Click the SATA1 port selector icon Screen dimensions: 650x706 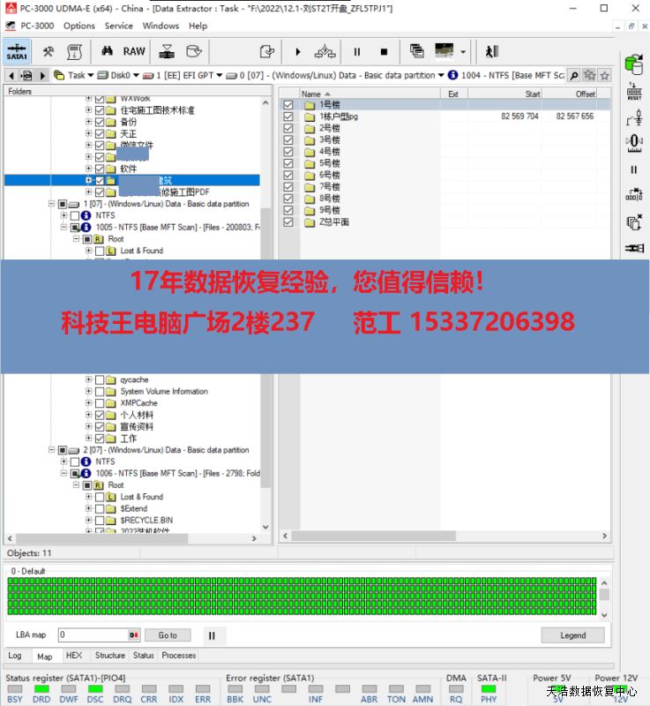tap(16, 51)
